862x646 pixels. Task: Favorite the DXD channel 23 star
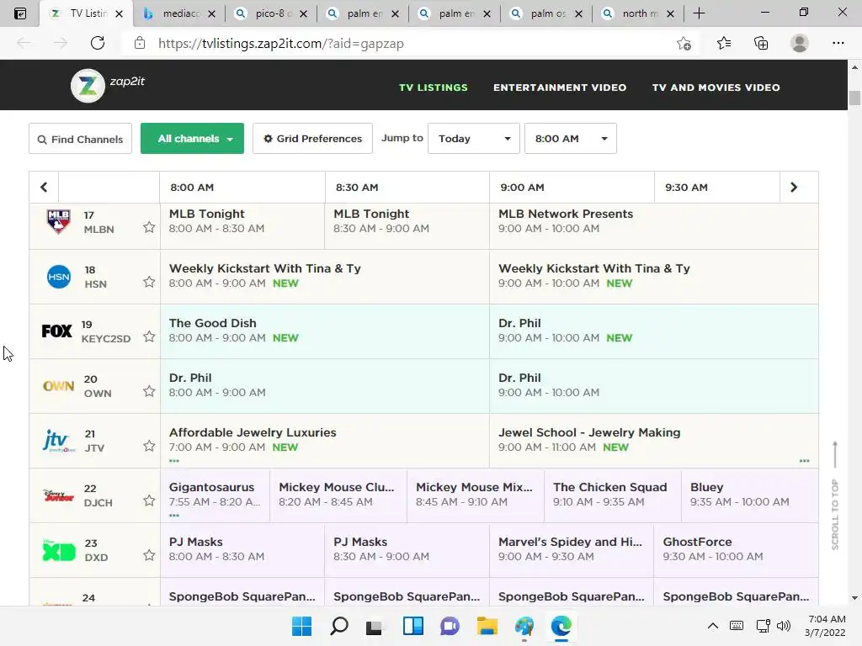[149, 555]
